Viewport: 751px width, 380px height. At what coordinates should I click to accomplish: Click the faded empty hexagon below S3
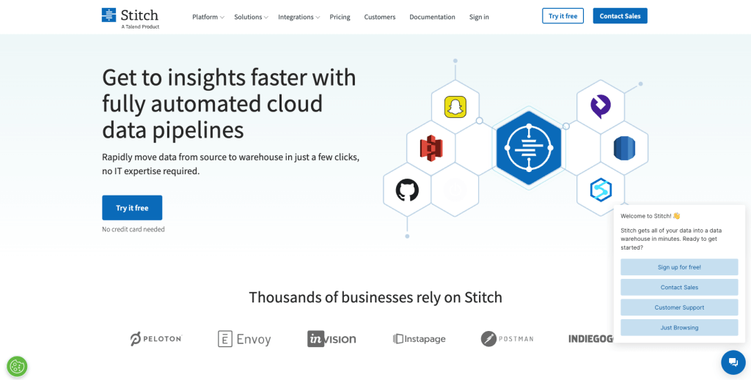coord(455,190)
